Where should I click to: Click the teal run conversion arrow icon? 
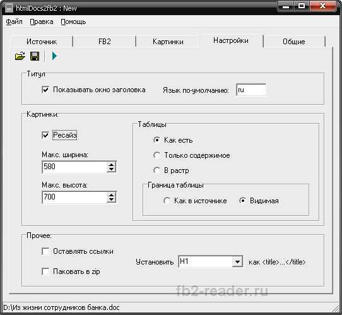coord(54,56)
